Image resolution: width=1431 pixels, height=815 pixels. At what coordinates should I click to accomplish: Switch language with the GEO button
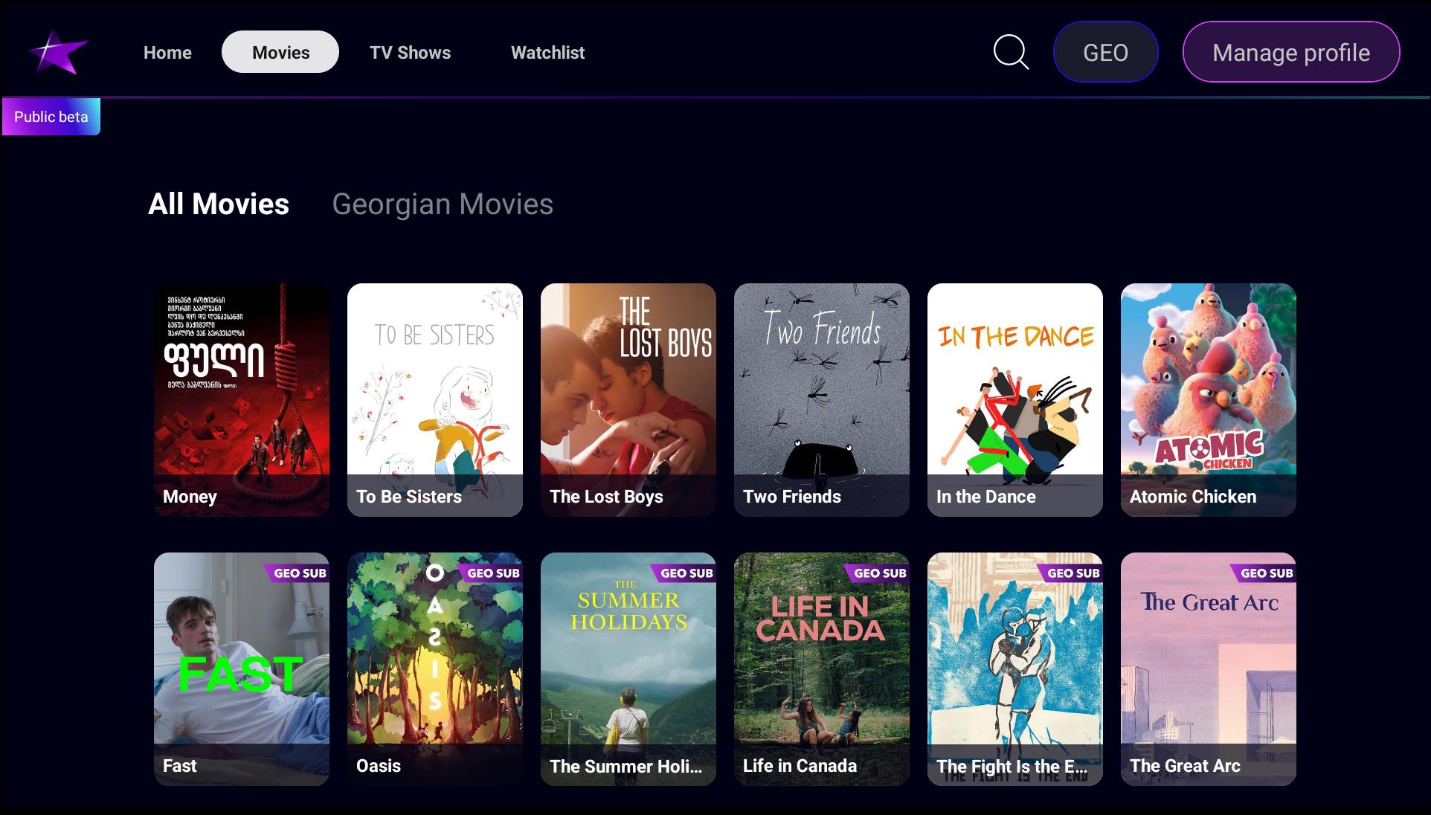pos(1105,52)
